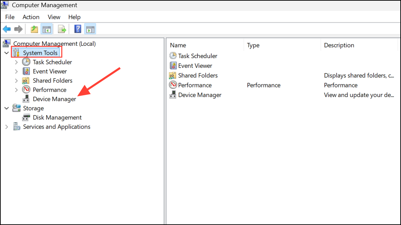Expand Services and Applications tree node
Image resolution: width=401 pixels, height=225 pixels.
(x=7, y=127)
